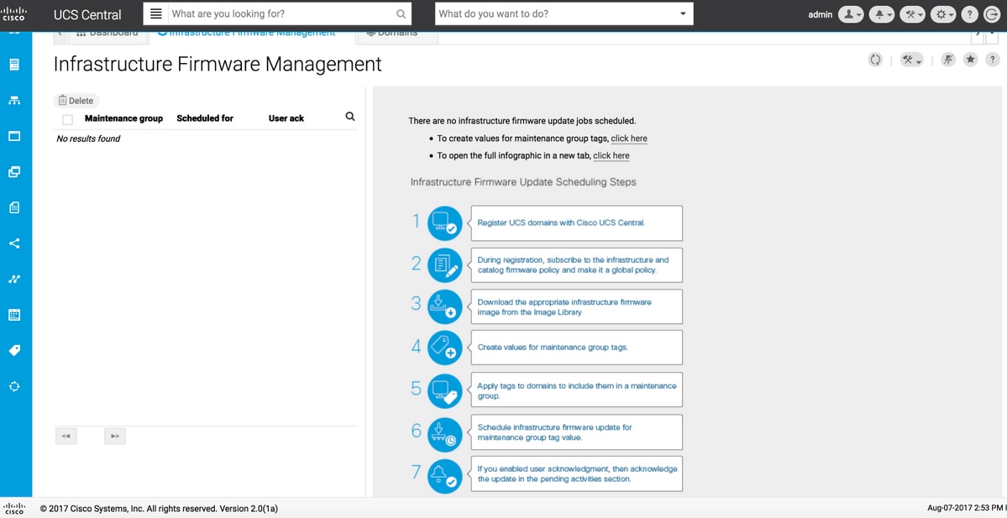Screen dimensions: 1007x518
Task: Click 'Apply tags to domains' step box
Action: coord(577,390)
